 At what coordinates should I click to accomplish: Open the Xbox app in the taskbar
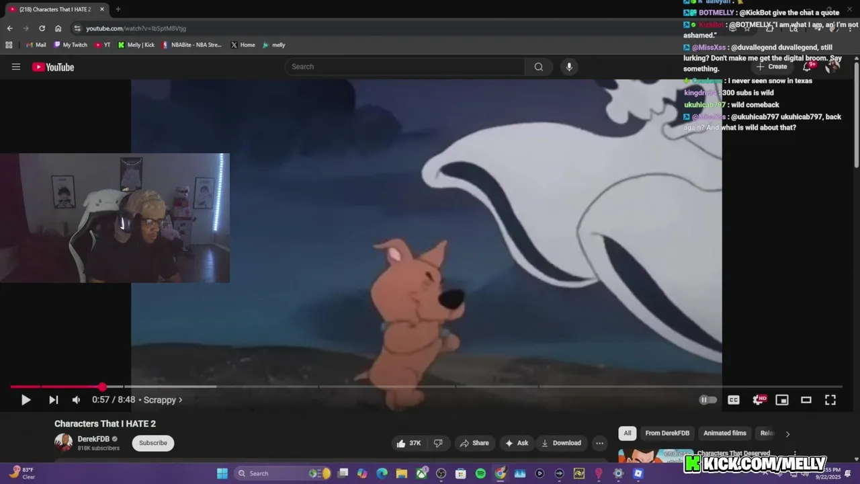[x=421, y=473]
